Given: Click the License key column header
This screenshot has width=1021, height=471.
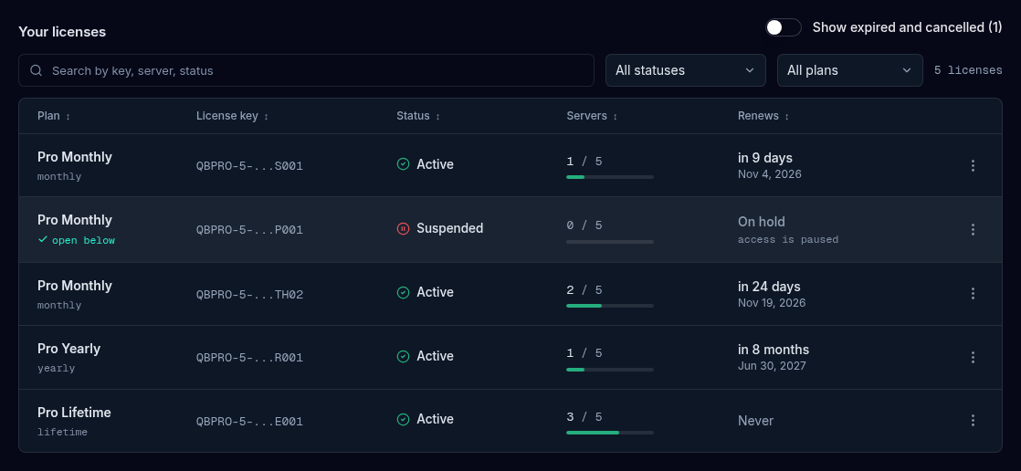Looking at the screenshot, I should [x=233, y=116].
